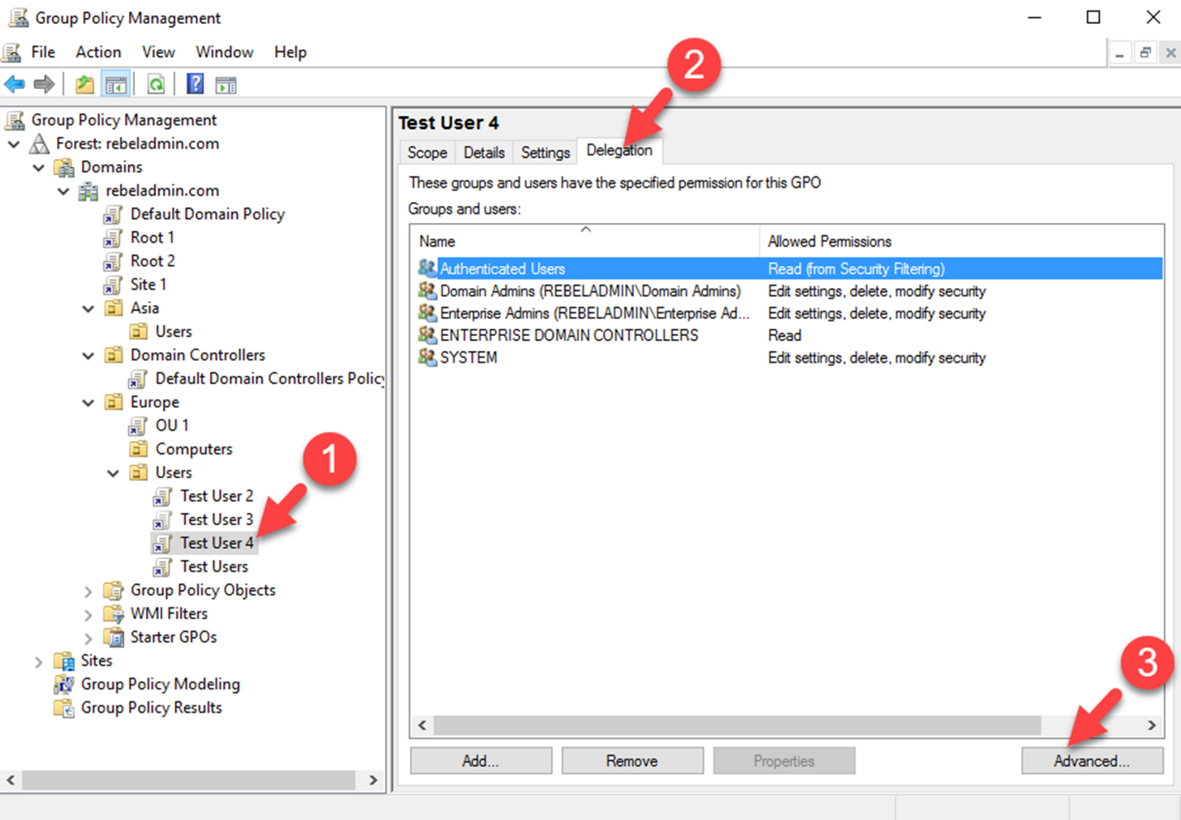This screenshot has height=820, width=1181.
Task: Expand the Group Policy Objects node
Action: point(88,591)
